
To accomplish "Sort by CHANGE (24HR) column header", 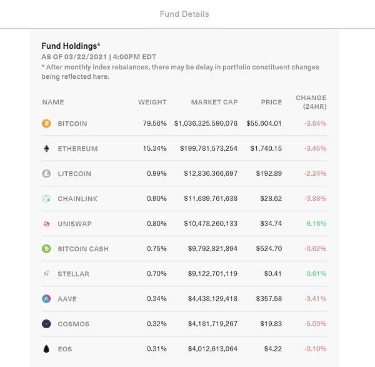I will point(311,102).
